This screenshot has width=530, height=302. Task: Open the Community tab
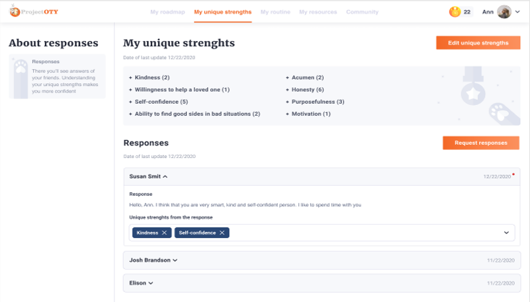[362, 12]
